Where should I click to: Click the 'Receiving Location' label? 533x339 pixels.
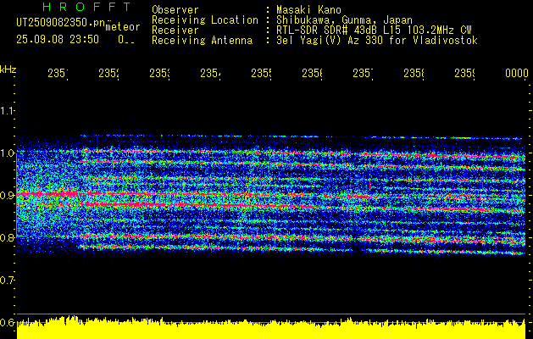click(205, 20)
